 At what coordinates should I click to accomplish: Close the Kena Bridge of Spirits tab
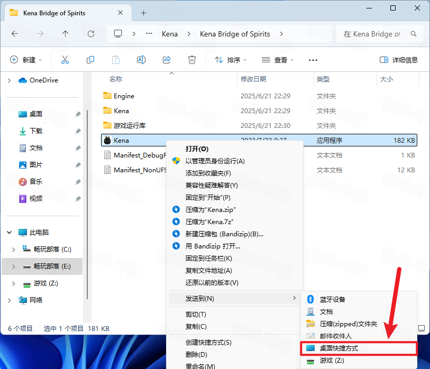(x=121, y=13)
